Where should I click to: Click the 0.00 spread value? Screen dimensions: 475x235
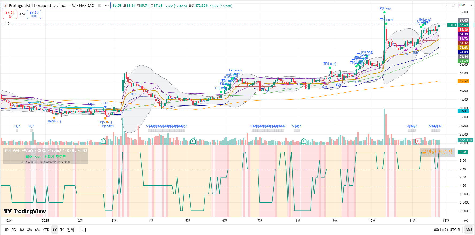(x=22, y=14)
